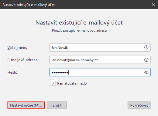158x116 pixels.
Task: Click the E-mailová adresa label
Action: point(23,60)
